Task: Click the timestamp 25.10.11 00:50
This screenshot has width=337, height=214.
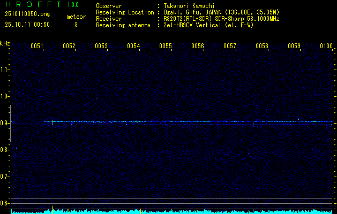Action: coord(27,25)
